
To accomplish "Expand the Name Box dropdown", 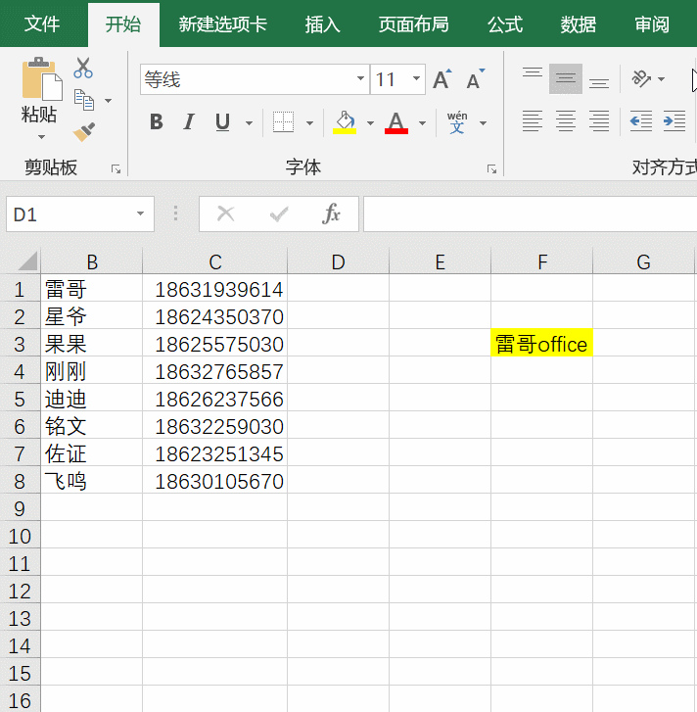I will [x=140, y=214].
